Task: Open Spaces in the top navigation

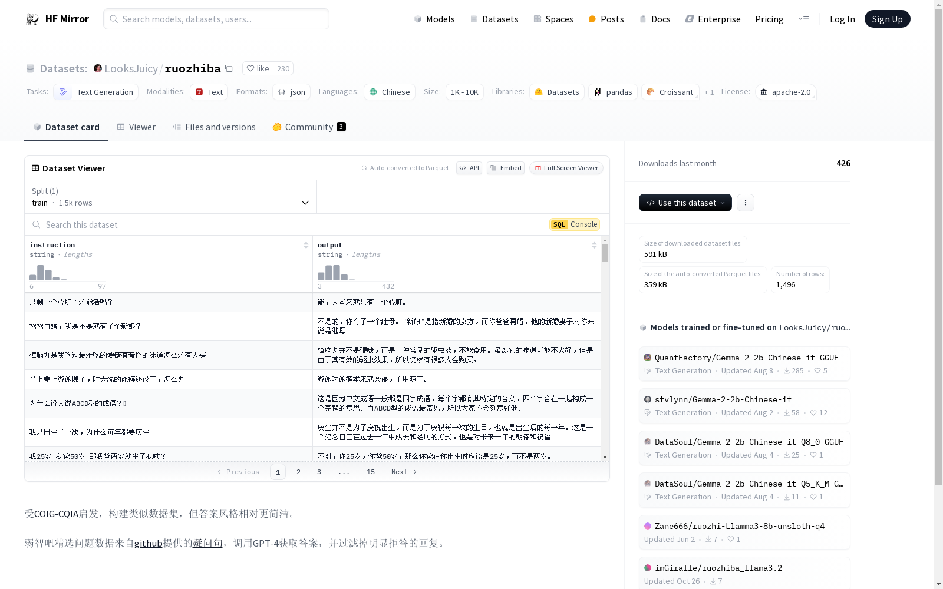Action: tap(553, 19)
